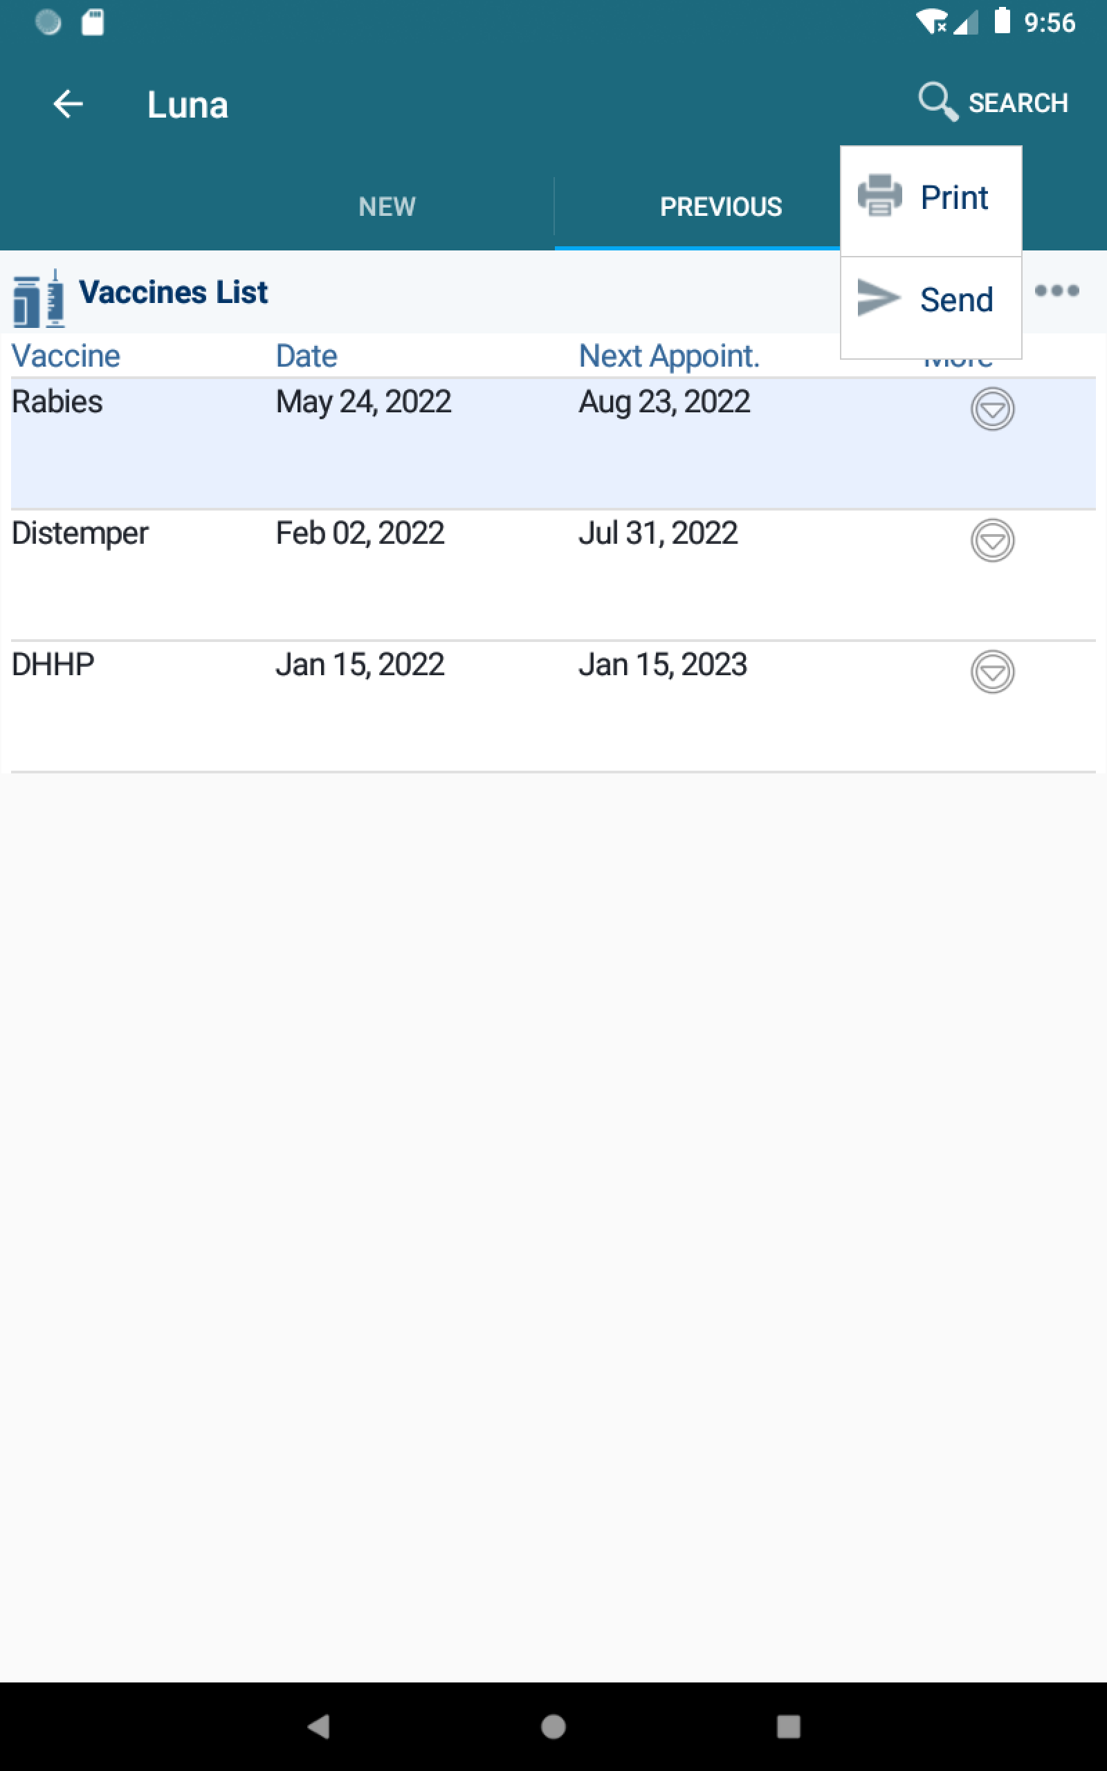Open the search magnifier icon
Viewport: 1107px width, 1771px height.
pyautogui.click(x=938, y=102)
